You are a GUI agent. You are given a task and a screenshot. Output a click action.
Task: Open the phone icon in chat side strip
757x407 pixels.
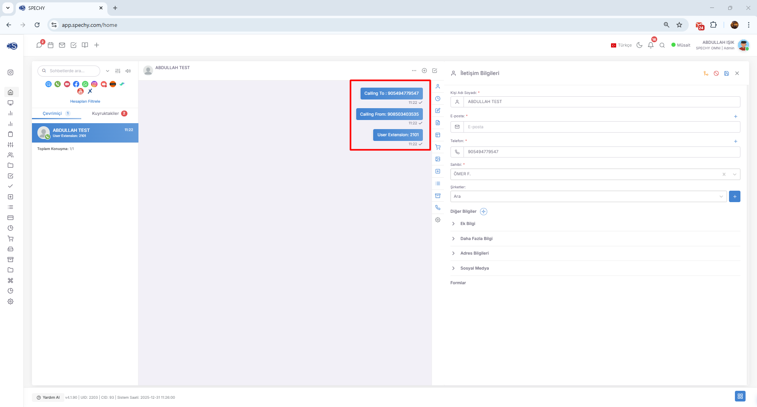click(438, 208)
